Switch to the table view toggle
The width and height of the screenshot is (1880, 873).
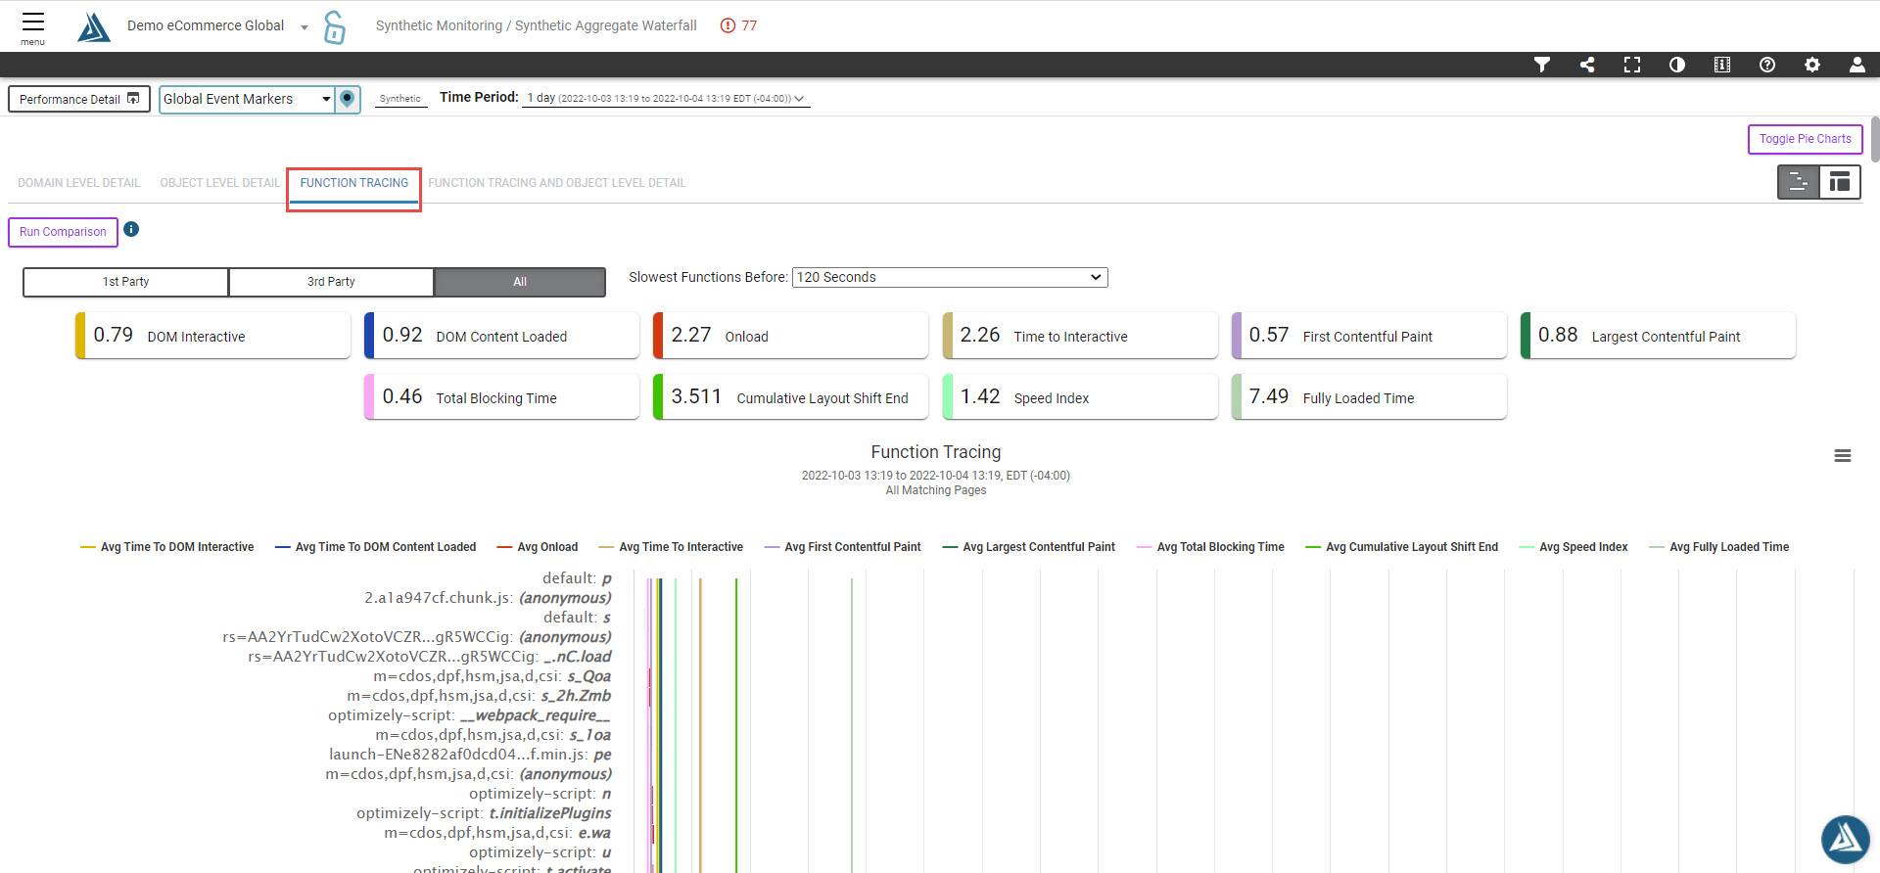point(1840,182)
